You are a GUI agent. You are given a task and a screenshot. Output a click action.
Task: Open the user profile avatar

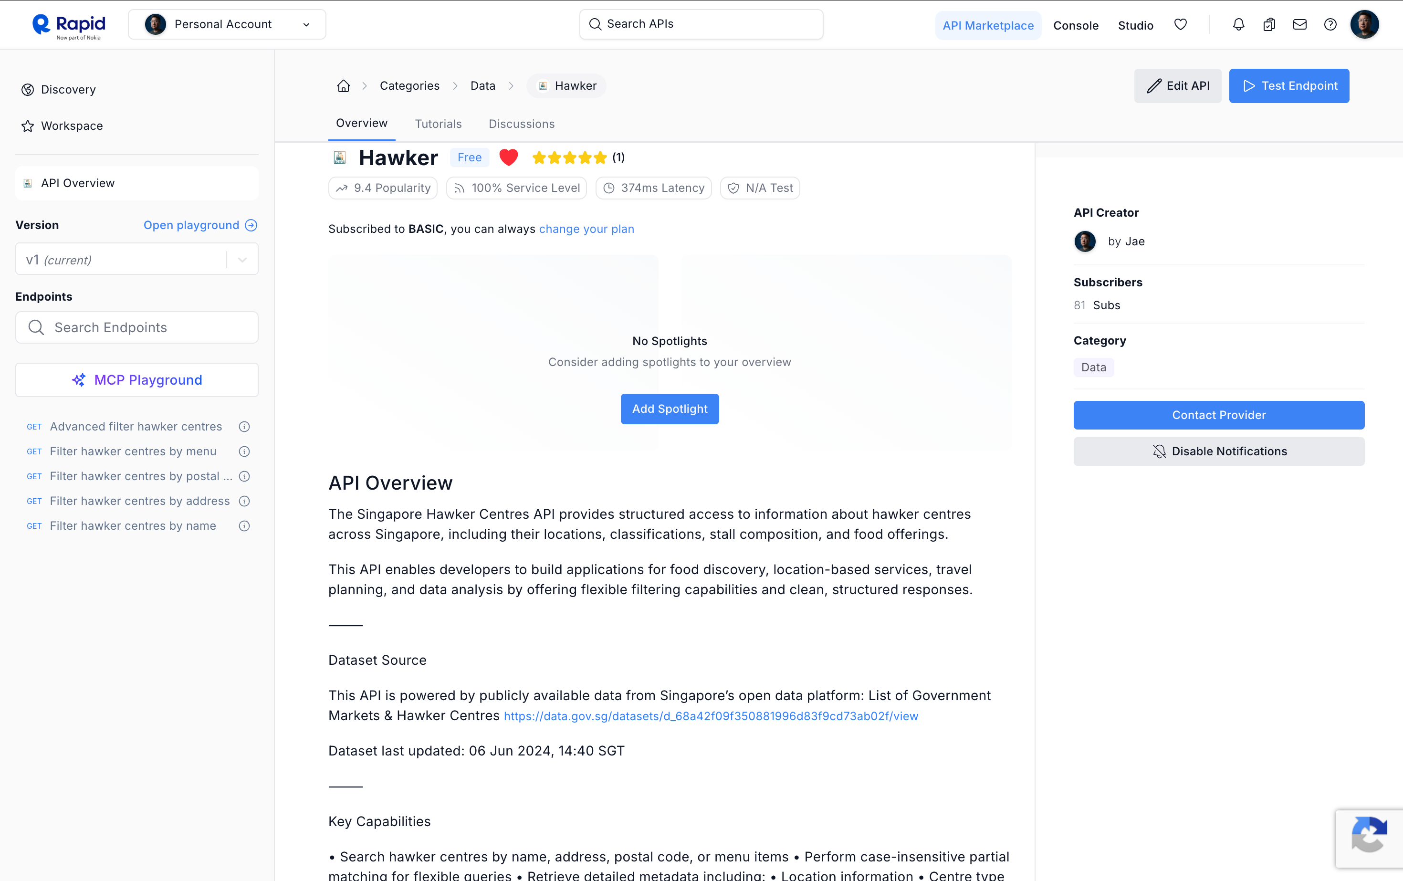click(x=1364, y=24)
